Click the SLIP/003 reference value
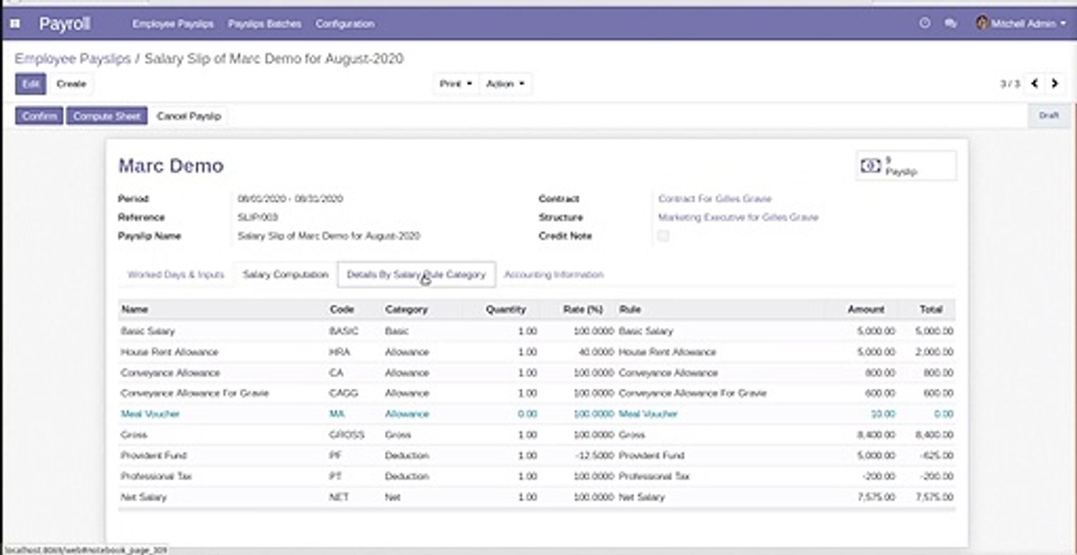The image size is (1077, 555). 258,217
